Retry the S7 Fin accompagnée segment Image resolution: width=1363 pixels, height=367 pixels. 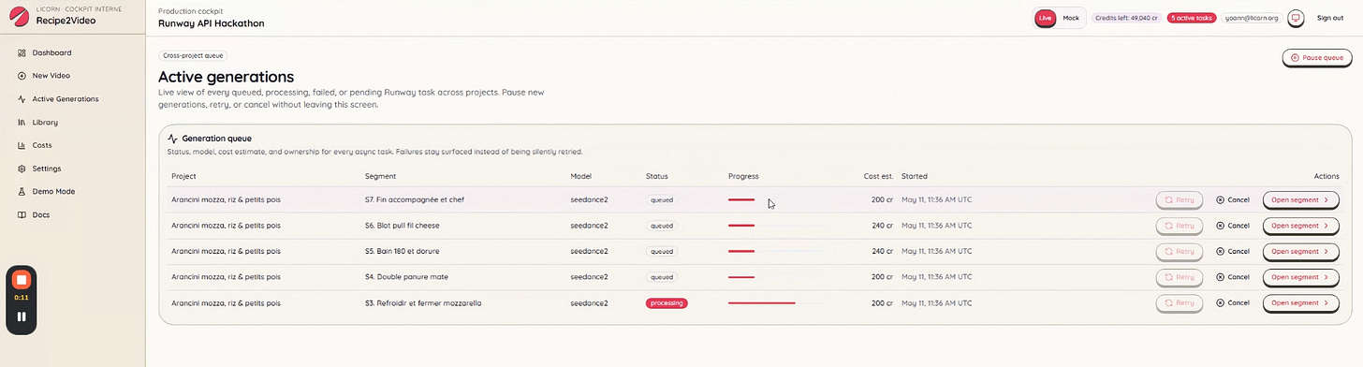(x=1180, y=199)
